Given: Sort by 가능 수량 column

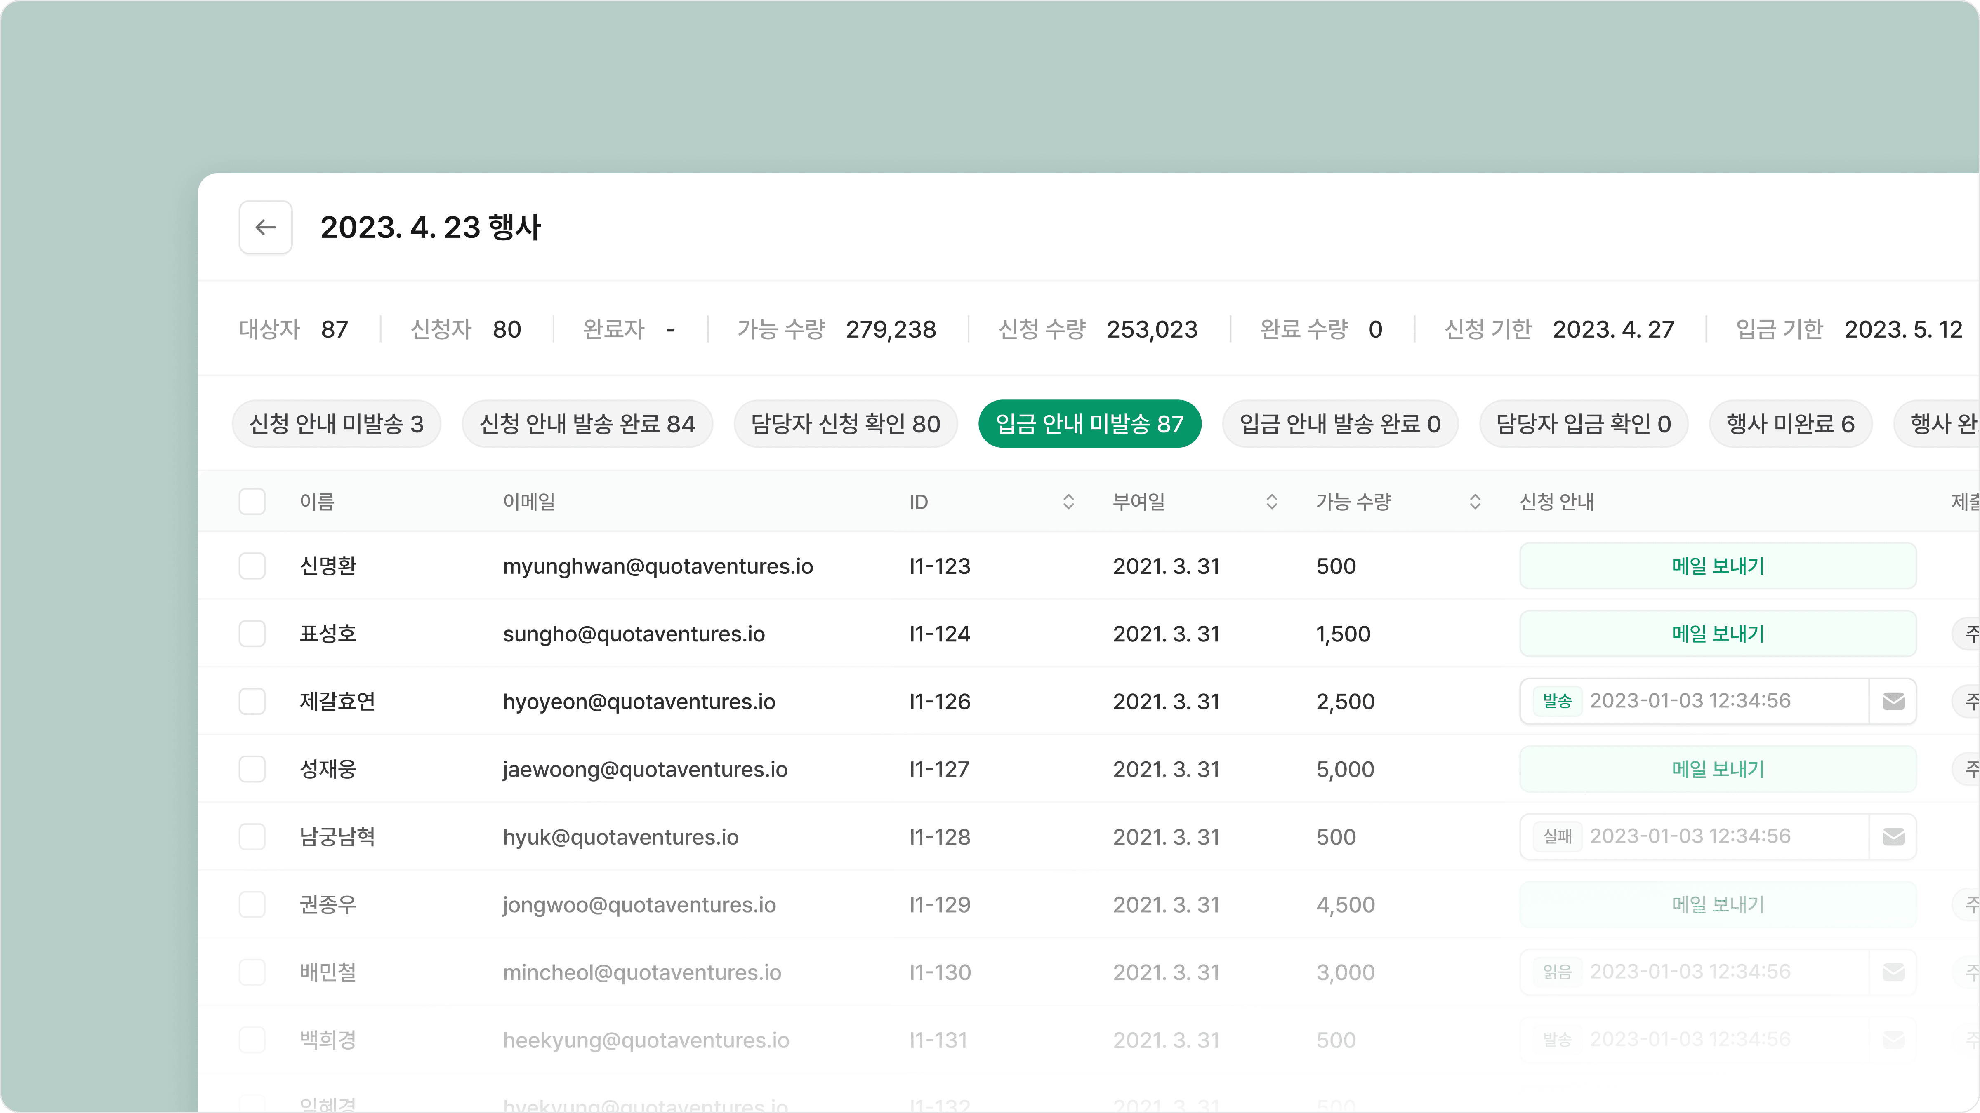Looking at the screenshot, I should coord(1475,502).
